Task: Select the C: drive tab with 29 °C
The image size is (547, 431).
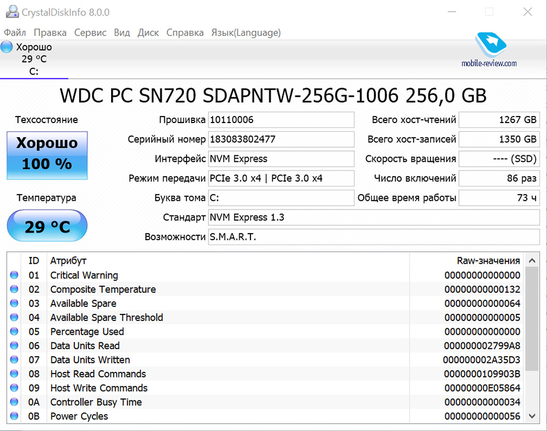Action: pos(34,59)
